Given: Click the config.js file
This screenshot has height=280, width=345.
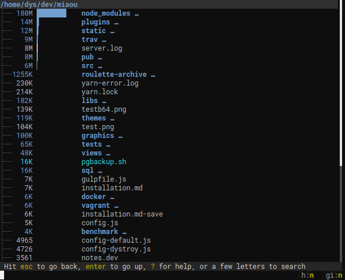Looking at the screenshot, I should (99, 223).
